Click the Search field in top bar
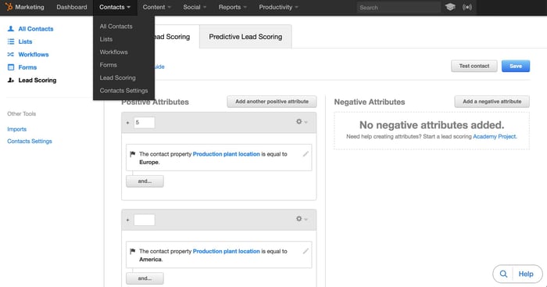Viewport: 547px width, 287px height. coord(399,7)
